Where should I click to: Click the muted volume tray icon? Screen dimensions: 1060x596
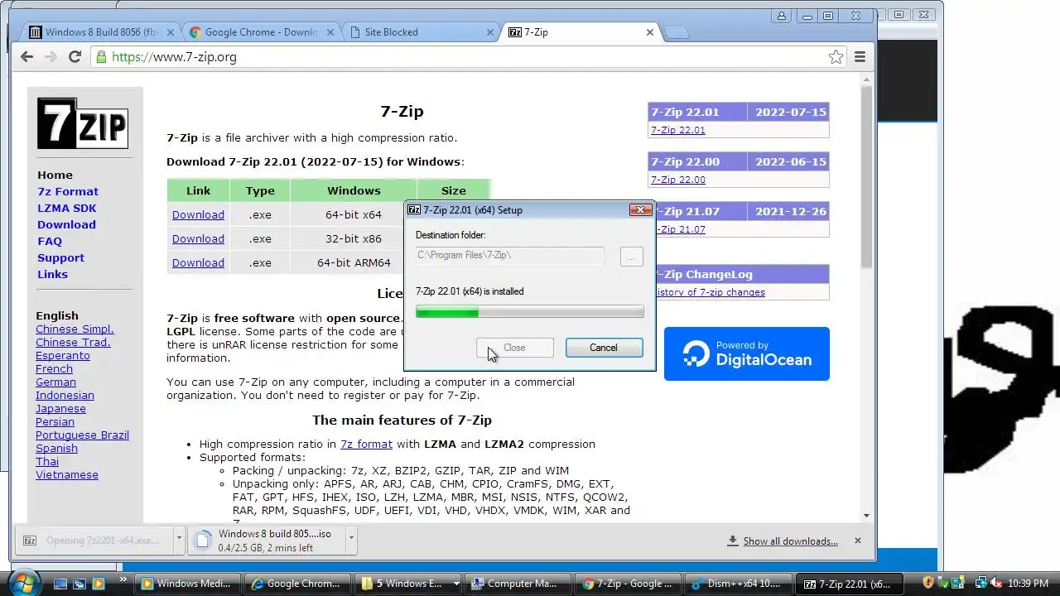tap(996, 583)
